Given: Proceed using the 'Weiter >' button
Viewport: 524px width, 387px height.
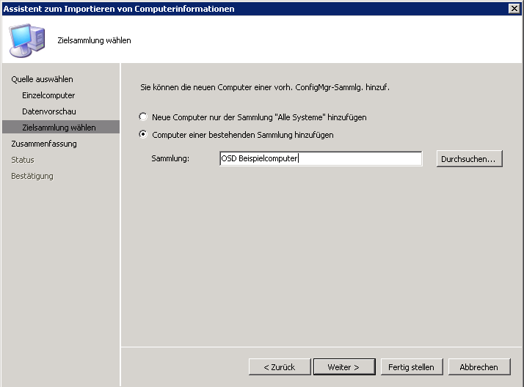Looking at the screenshot, I should 343,366.
